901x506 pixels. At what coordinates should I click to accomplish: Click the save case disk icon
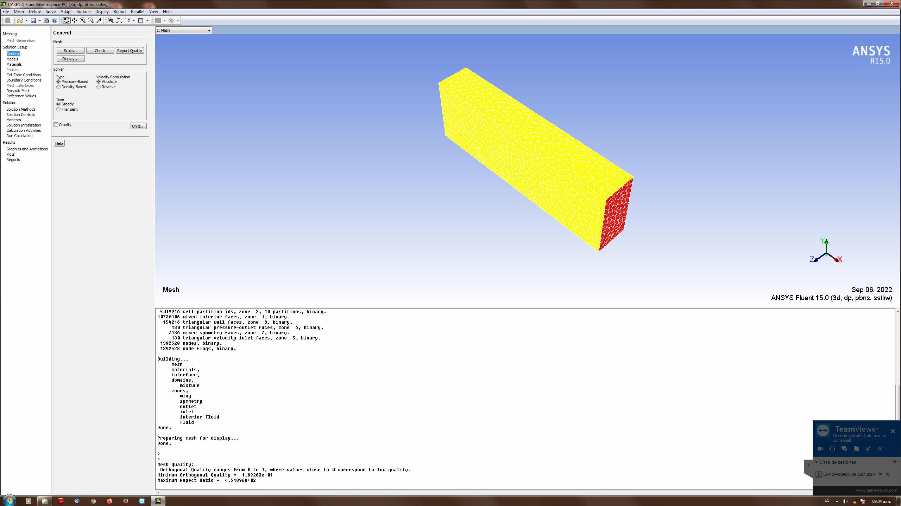click(x=33, y=20)
